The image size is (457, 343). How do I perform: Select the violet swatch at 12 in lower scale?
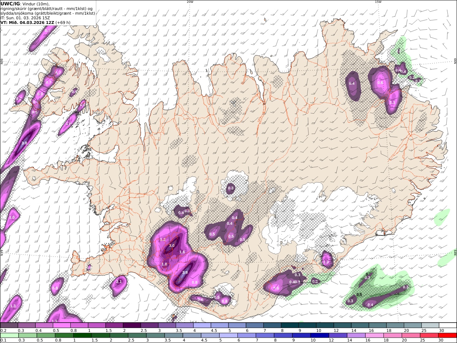click(x=338, y=335)
